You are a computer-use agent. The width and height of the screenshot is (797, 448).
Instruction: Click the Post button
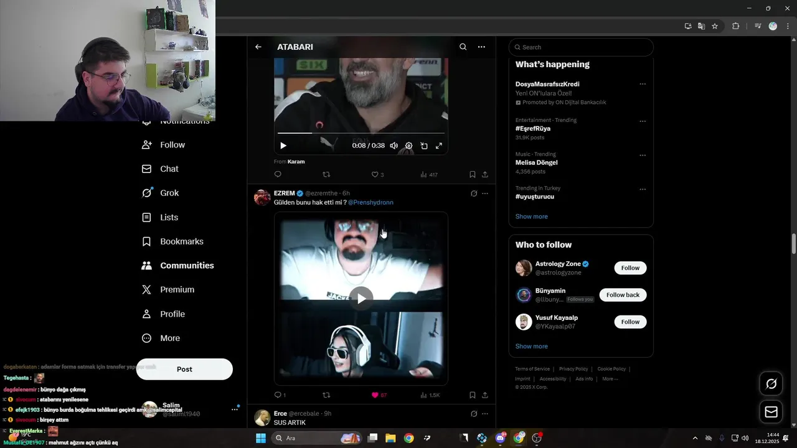click(x=184, y=369)
